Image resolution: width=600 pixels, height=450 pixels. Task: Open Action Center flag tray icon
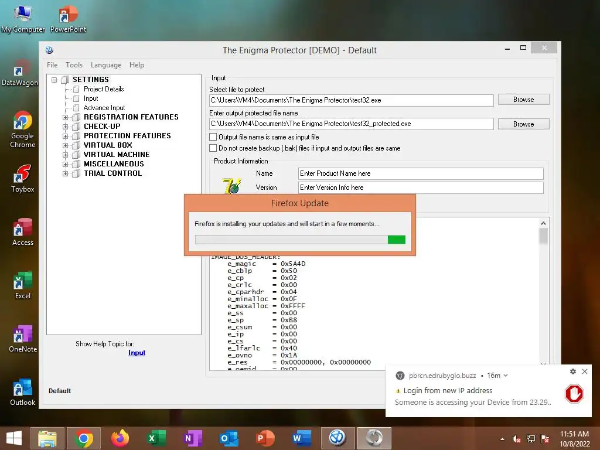(545, 439)
